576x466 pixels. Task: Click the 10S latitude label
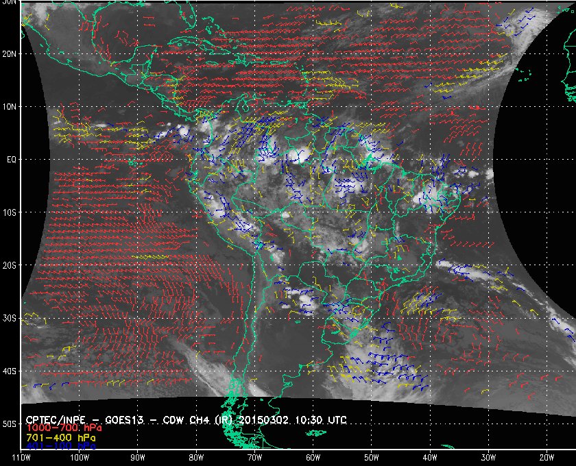[9, 212]
